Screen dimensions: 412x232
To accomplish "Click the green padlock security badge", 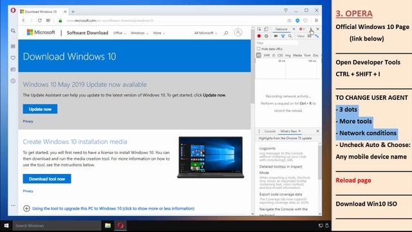I will tap(60, 21).
